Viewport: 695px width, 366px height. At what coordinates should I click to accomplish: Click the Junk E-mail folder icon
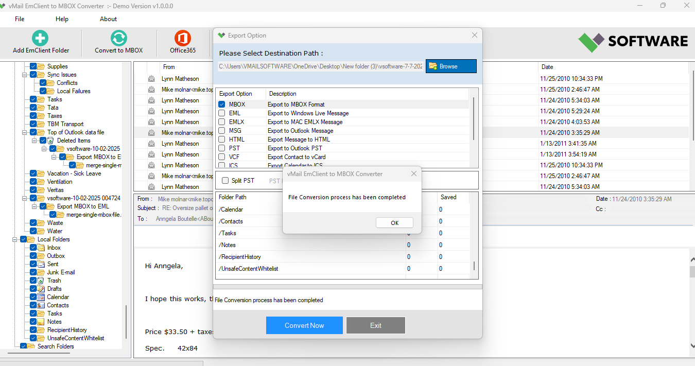(41, 272)
